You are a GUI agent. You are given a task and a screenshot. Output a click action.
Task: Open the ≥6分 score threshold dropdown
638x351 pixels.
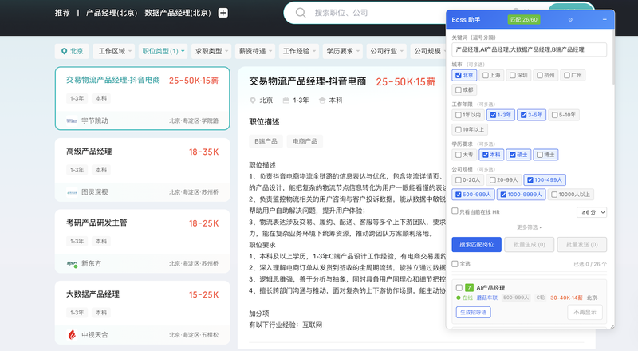coord(592,212)
